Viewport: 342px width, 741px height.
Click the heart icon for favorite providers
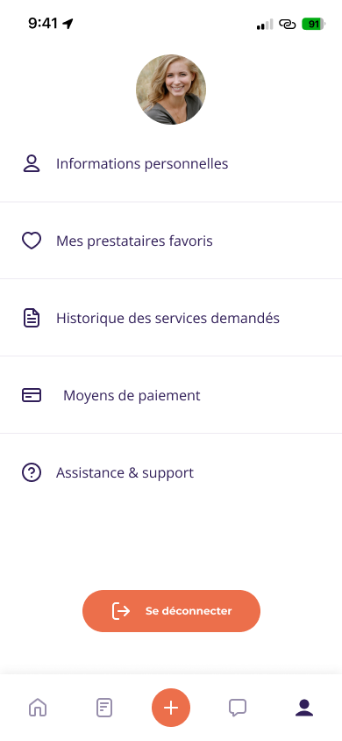[x=32, y=241]
